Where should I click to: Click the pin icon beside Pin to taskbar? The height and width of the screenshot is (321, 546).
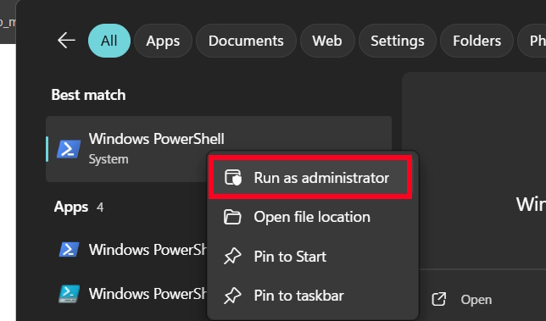[232, 296]
